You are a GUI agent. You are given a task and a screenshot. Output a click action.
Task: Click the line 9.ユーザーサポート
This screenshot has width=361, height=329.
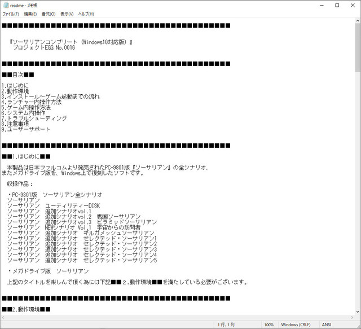click(x=26, y=129)
